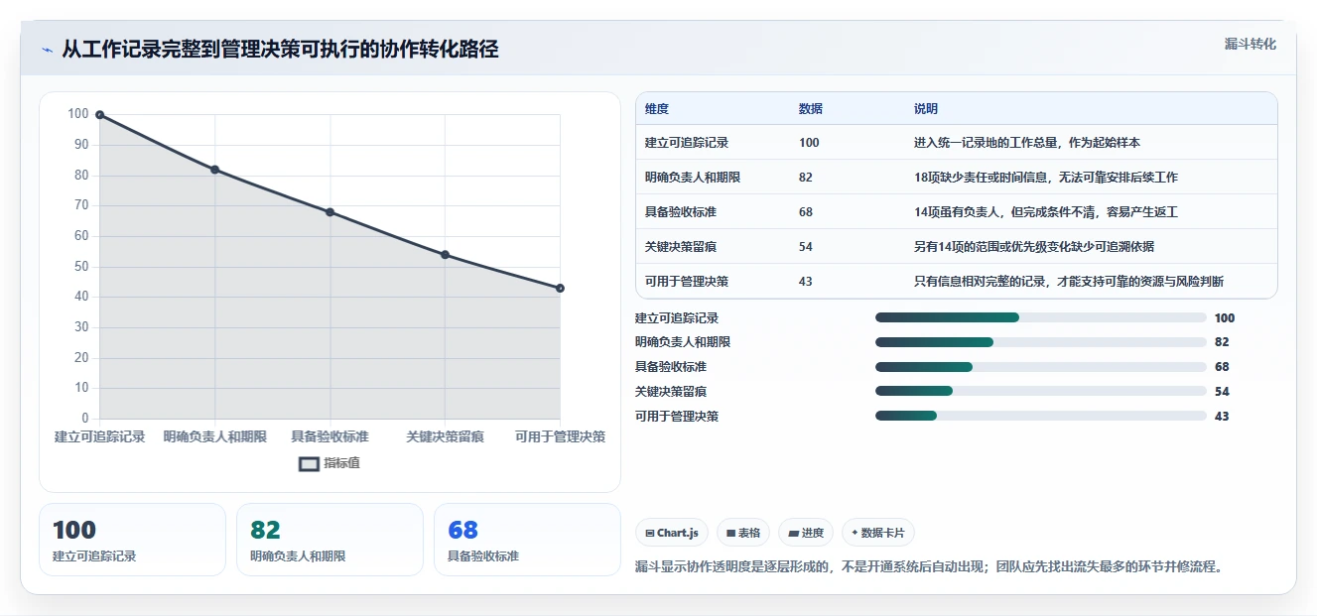1317x616 pixels.
Task: Click the 具备验收标准 progress bar
Action: [1041, 367]
